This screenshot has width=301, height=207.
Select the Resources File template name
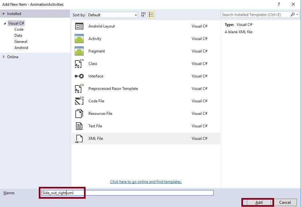click(x=100, y=114)
